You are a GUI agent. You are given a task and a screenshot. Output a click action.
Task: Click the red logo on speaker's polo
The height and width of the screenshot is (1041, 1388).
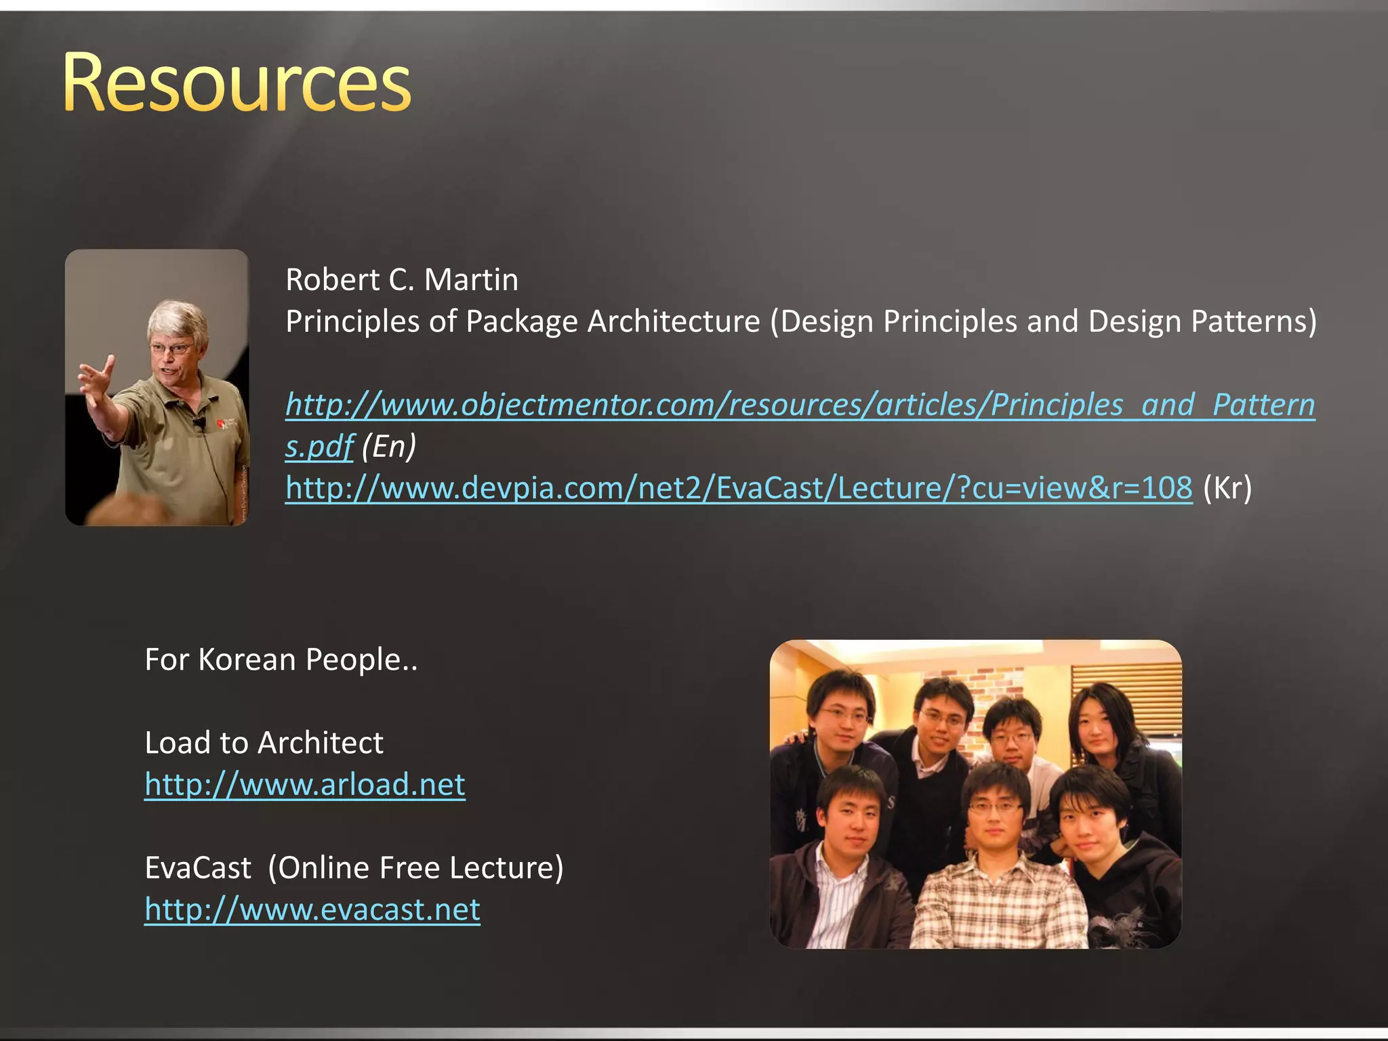(x=220, y=424)
